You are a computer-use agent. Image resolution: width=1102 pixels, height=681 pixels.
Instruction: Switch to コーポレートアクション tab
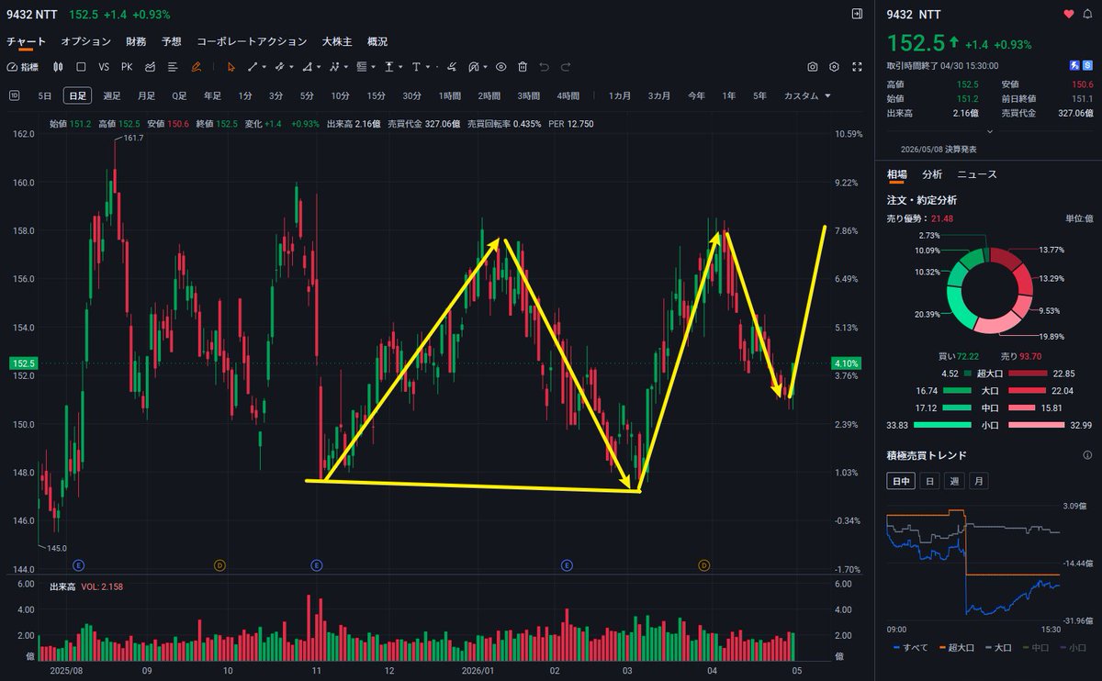tap(252, 41)
